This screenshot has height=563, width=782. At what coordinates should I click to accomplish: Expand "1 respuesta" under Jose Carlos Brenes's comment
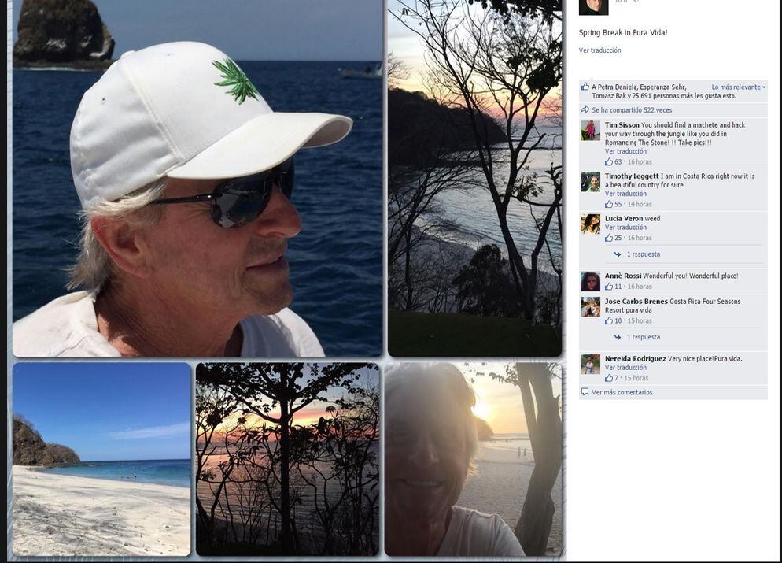643,337
